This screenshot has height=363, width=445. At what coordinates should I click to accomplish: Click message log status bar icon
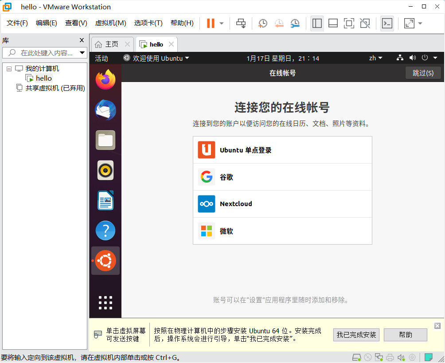click(428, 357)
